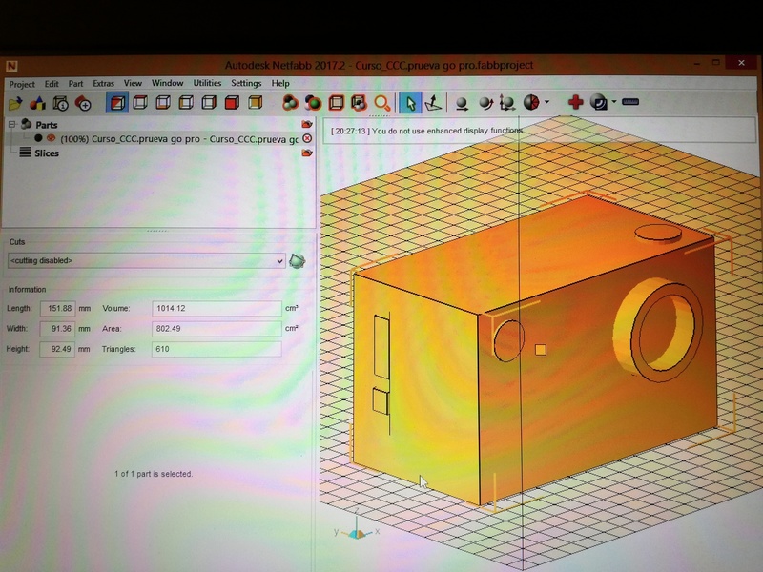
Task: Click the Netfabb N application icon
Action: coord(11,66)
